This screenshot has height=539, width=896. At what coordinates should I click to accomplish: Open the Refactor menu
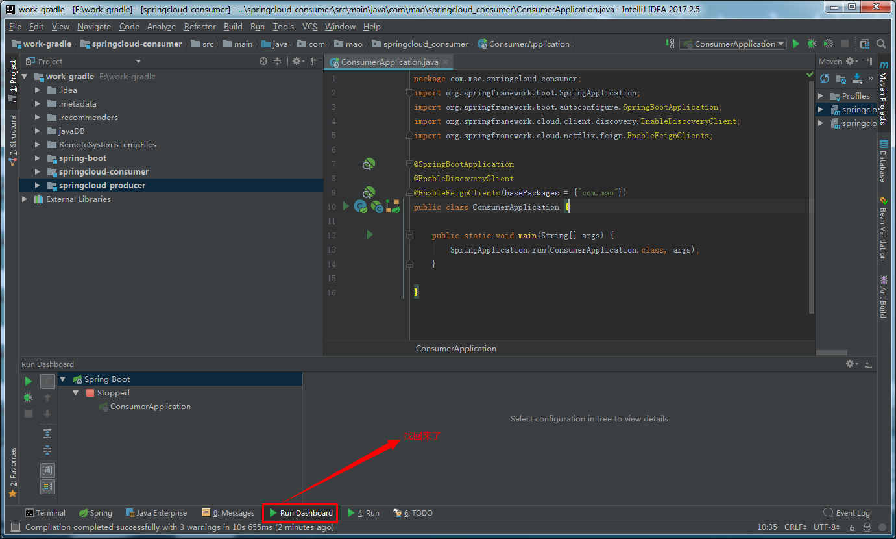pyautogui.click(x=200, y=27)
